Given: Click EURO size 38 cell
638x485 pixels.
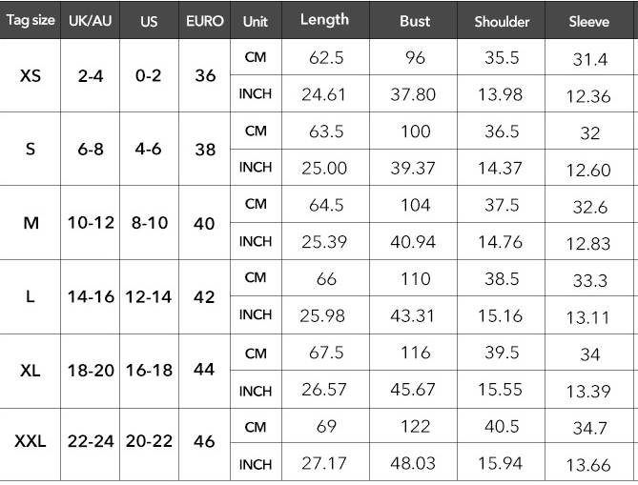Looking at the screenshot, I should coord(205,150).
